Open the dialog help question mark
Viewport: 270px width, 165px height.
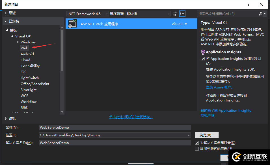click(248, 4)
